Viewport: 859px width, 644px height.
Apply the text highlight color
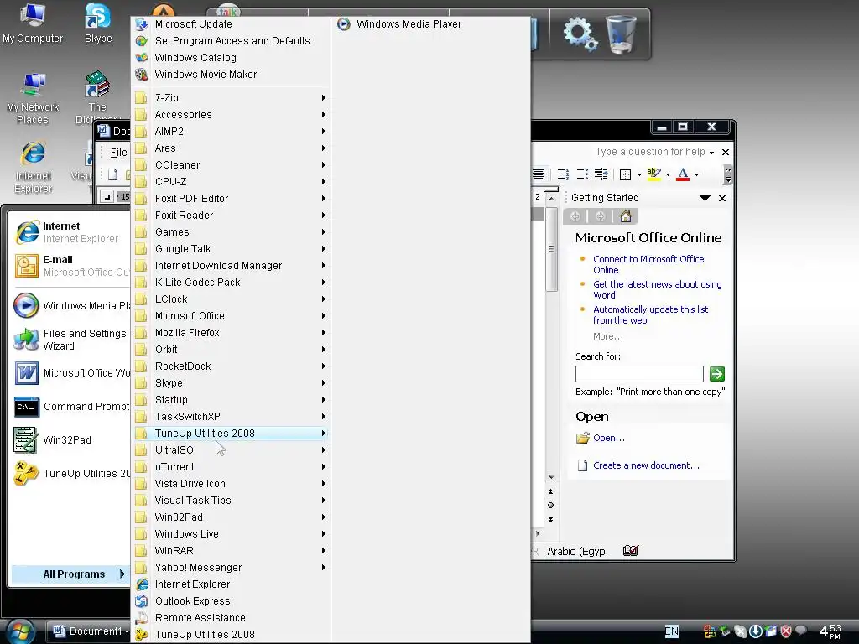653,174
